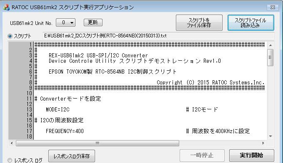Click '# Converterモードを設定' comment line
Screen dimensions: 283x163
pos(68,99)
